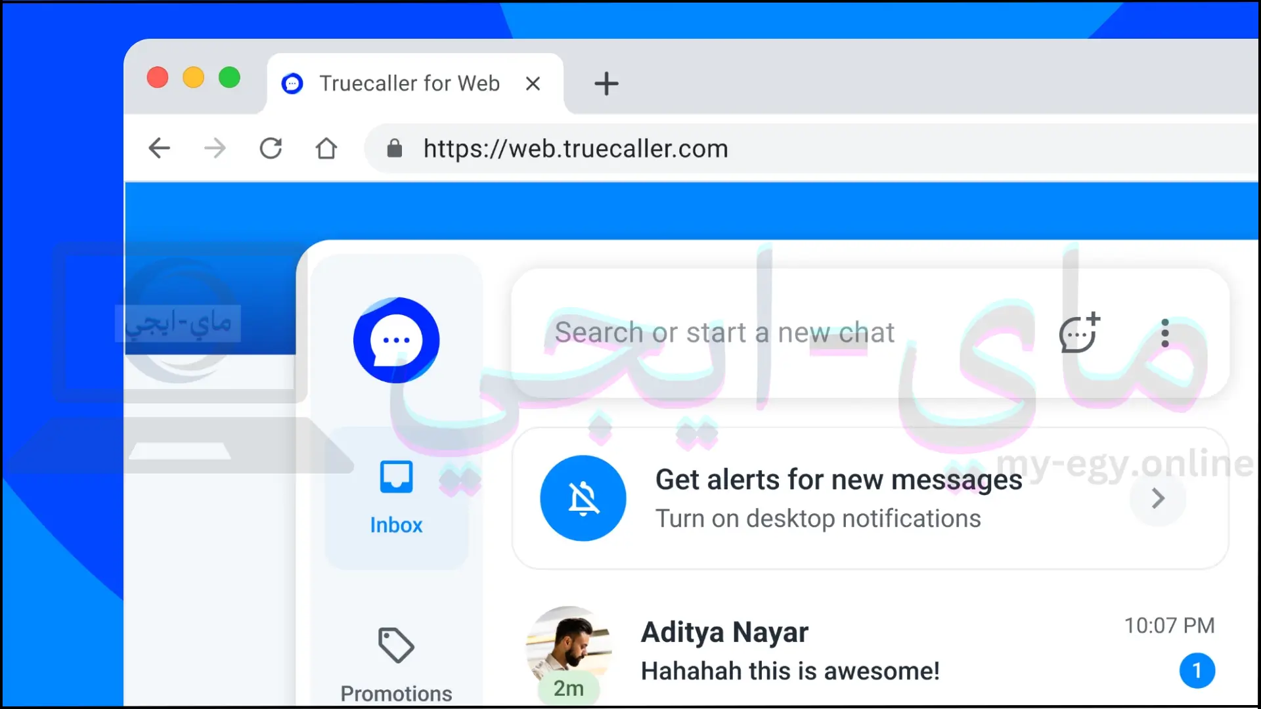Open Aditya Nayar conversation
Image resolution: width=1261 pixels, height=709 pixels.
click(x=868, y=649)
